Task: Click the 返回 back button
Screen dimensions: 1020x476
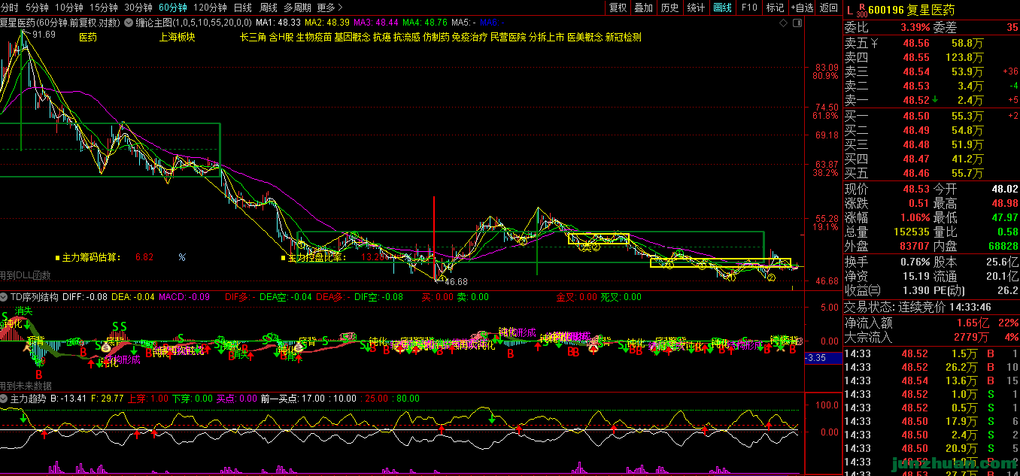Action: coord(828,8)
